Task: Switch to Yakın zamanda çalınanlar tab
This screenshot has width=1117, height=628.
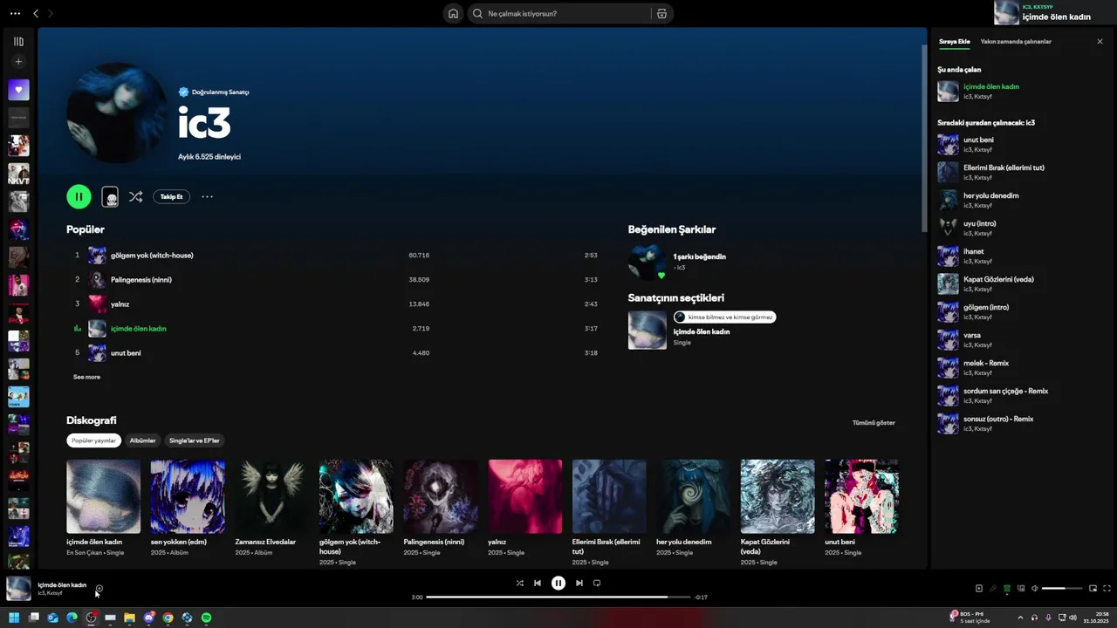Action: [1016, 42]
